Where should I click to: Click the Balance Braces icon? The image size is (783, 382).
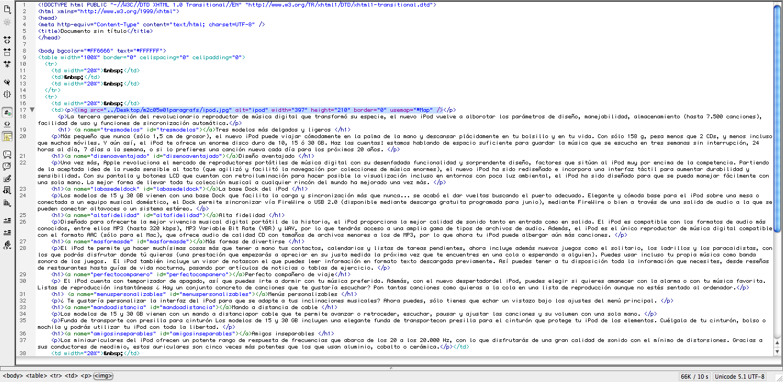pos(7,94)
